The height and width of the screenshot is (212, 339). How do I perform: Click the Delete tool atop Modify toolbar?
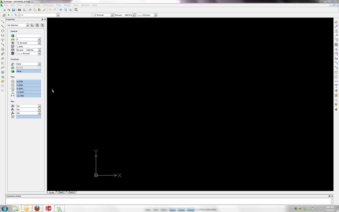pyautogui.click(x=336, y=22)
